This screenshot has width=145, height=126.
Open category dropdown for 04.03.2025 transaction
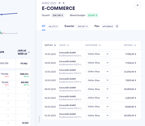point(98,98)
